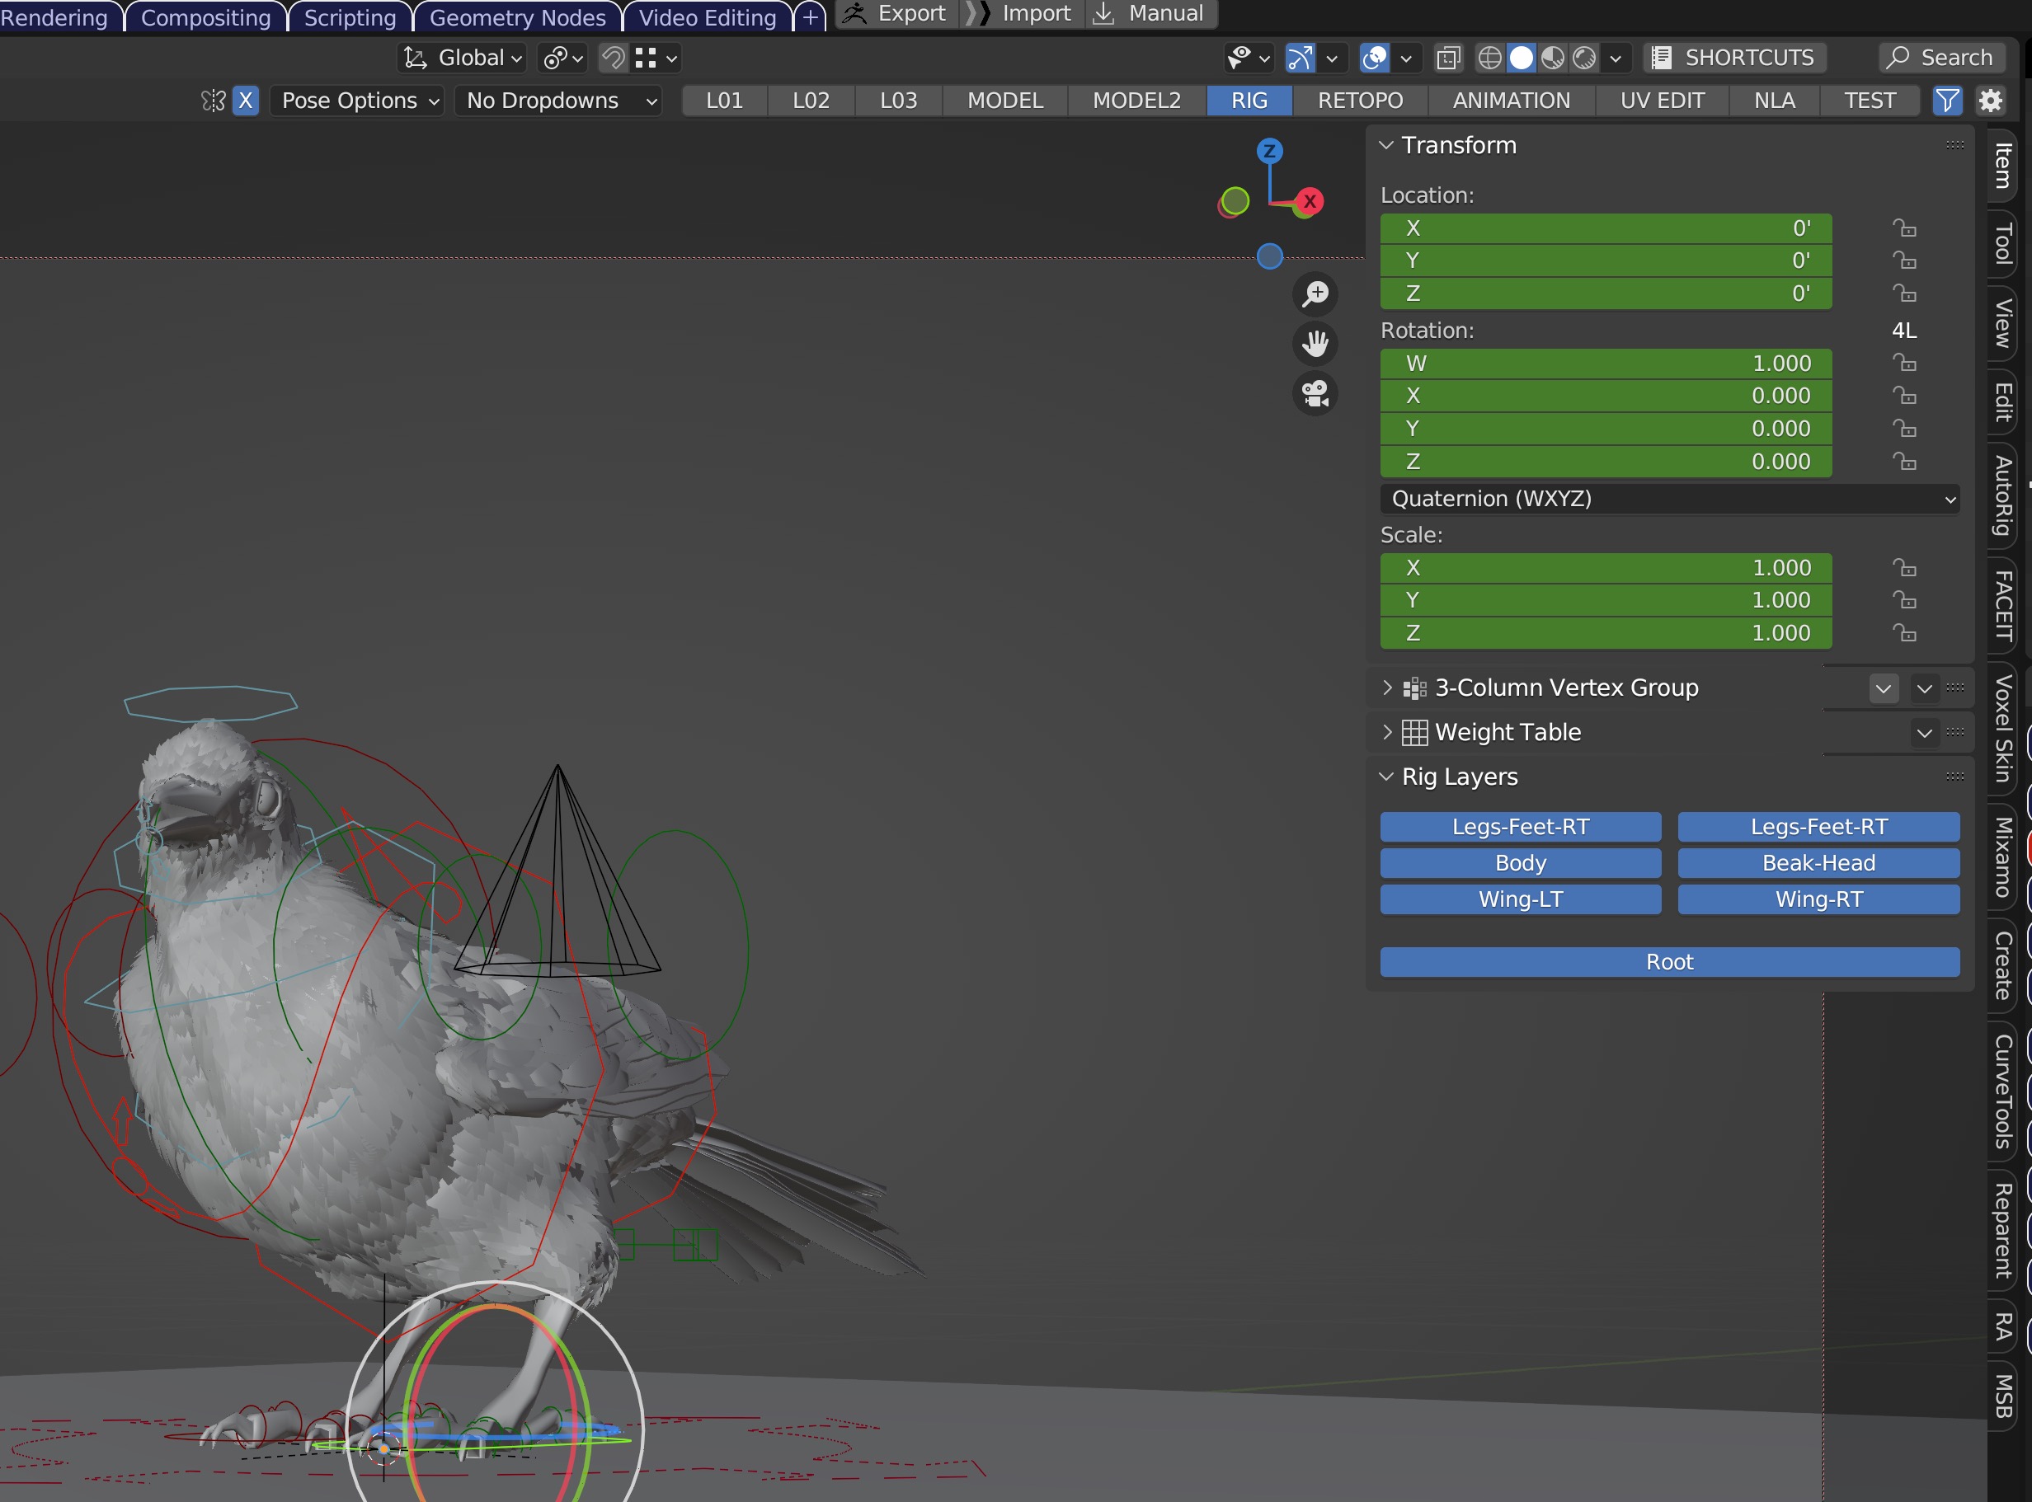Enable Rendered viewport shading

[1584, 57]
